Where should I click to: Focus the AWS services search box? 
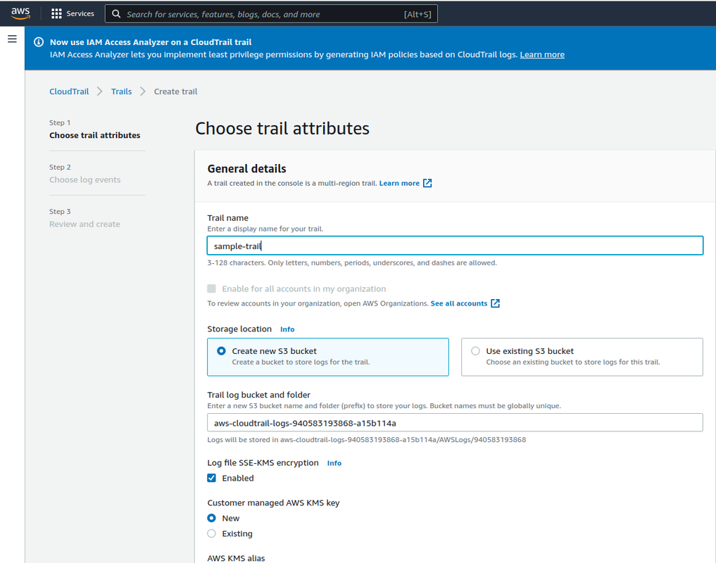(x=271, y=13)
